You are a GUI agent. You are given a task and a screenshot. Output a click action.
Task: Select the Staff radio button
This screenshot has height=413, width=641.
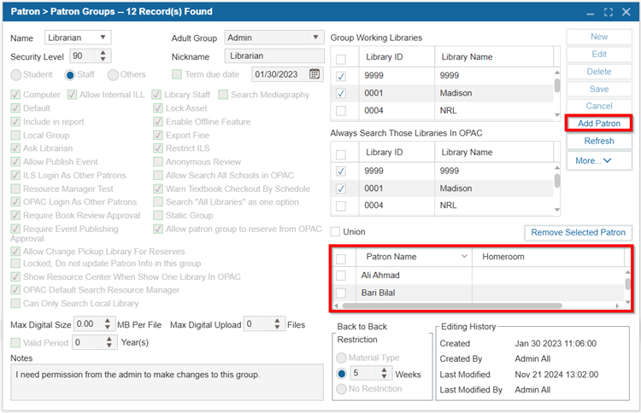[70, 75]
